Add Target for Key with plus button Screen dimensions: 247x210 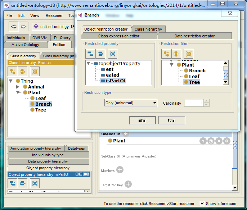pyautogui.click(x=128, y=184)
